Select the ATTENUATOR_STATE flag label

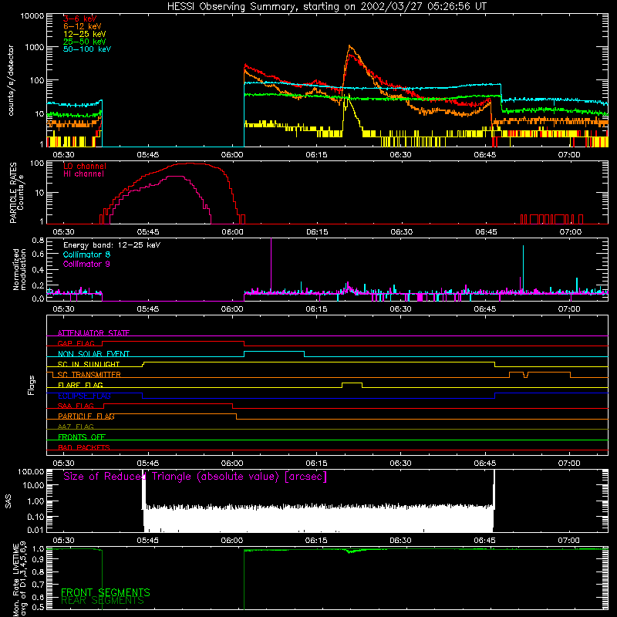pyautogui.click(x=93, y=333)
